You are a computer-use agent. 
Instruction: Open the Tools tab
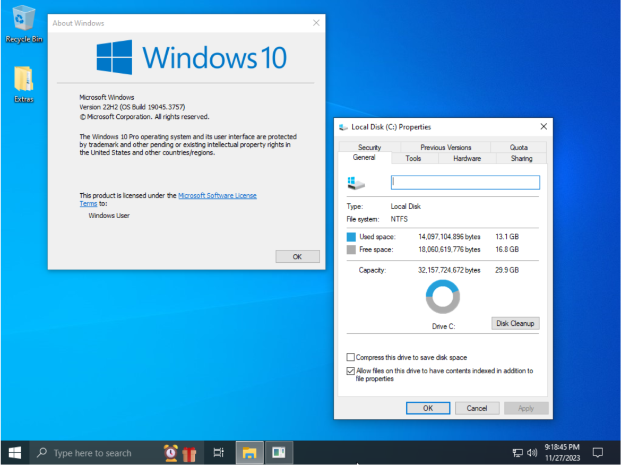click(x=413, y=158)
